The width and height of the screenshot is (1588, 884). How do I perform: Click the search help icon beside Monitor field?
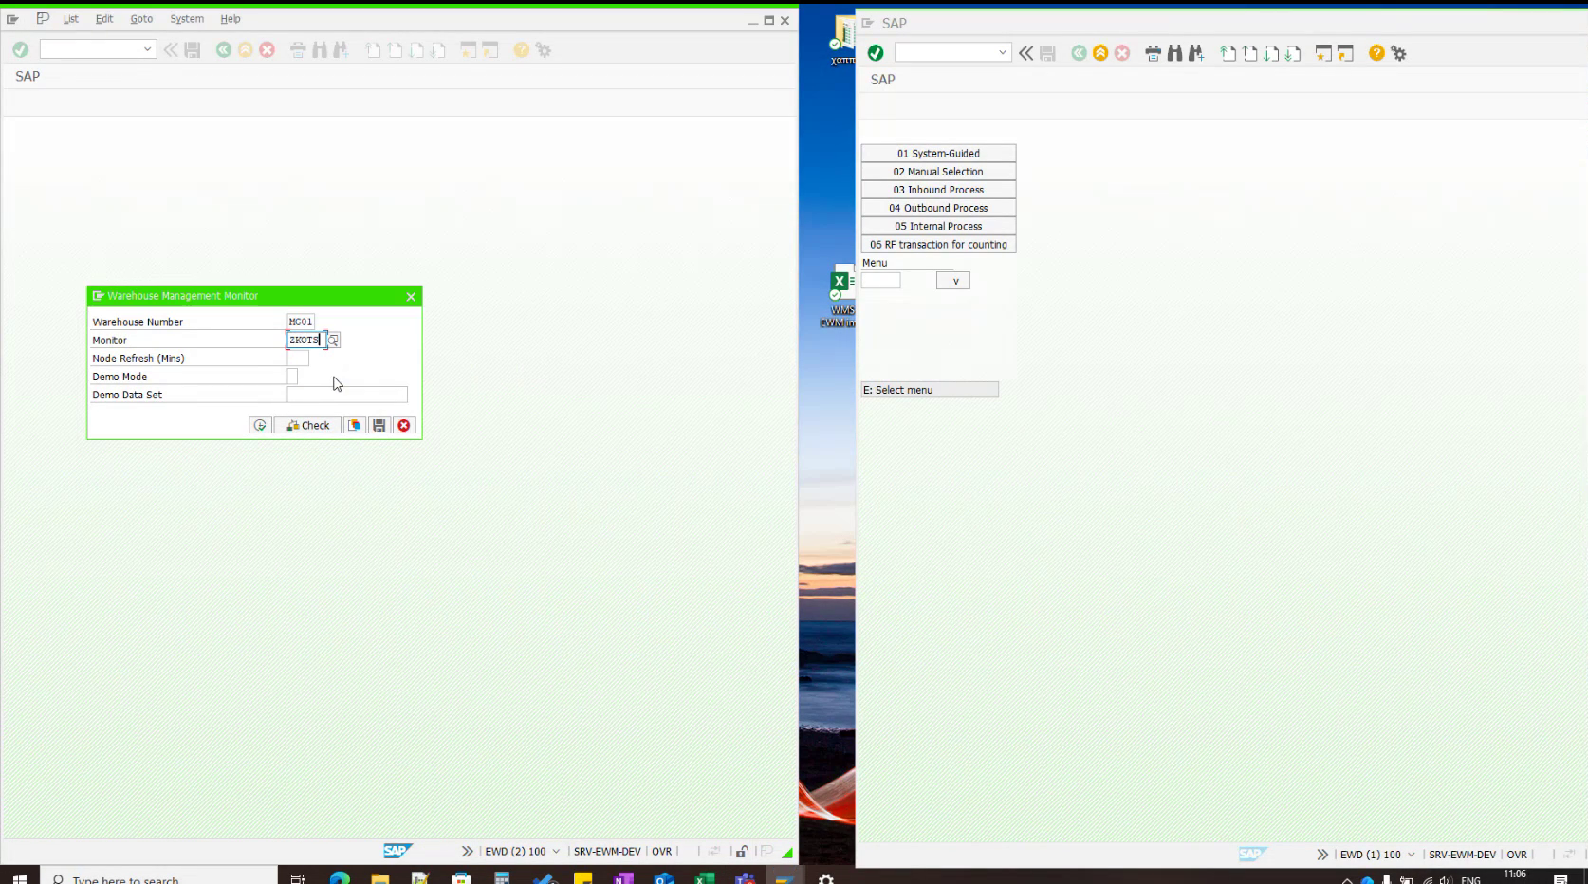[332, 340]
